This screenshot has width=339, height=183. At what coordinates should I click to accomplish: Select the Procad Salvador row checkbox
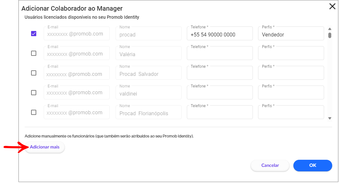click(x=34, y=73)
